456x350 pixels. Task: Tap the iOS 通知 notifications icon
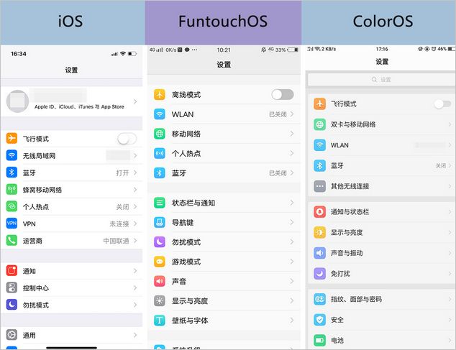click(x=12, y=271)
